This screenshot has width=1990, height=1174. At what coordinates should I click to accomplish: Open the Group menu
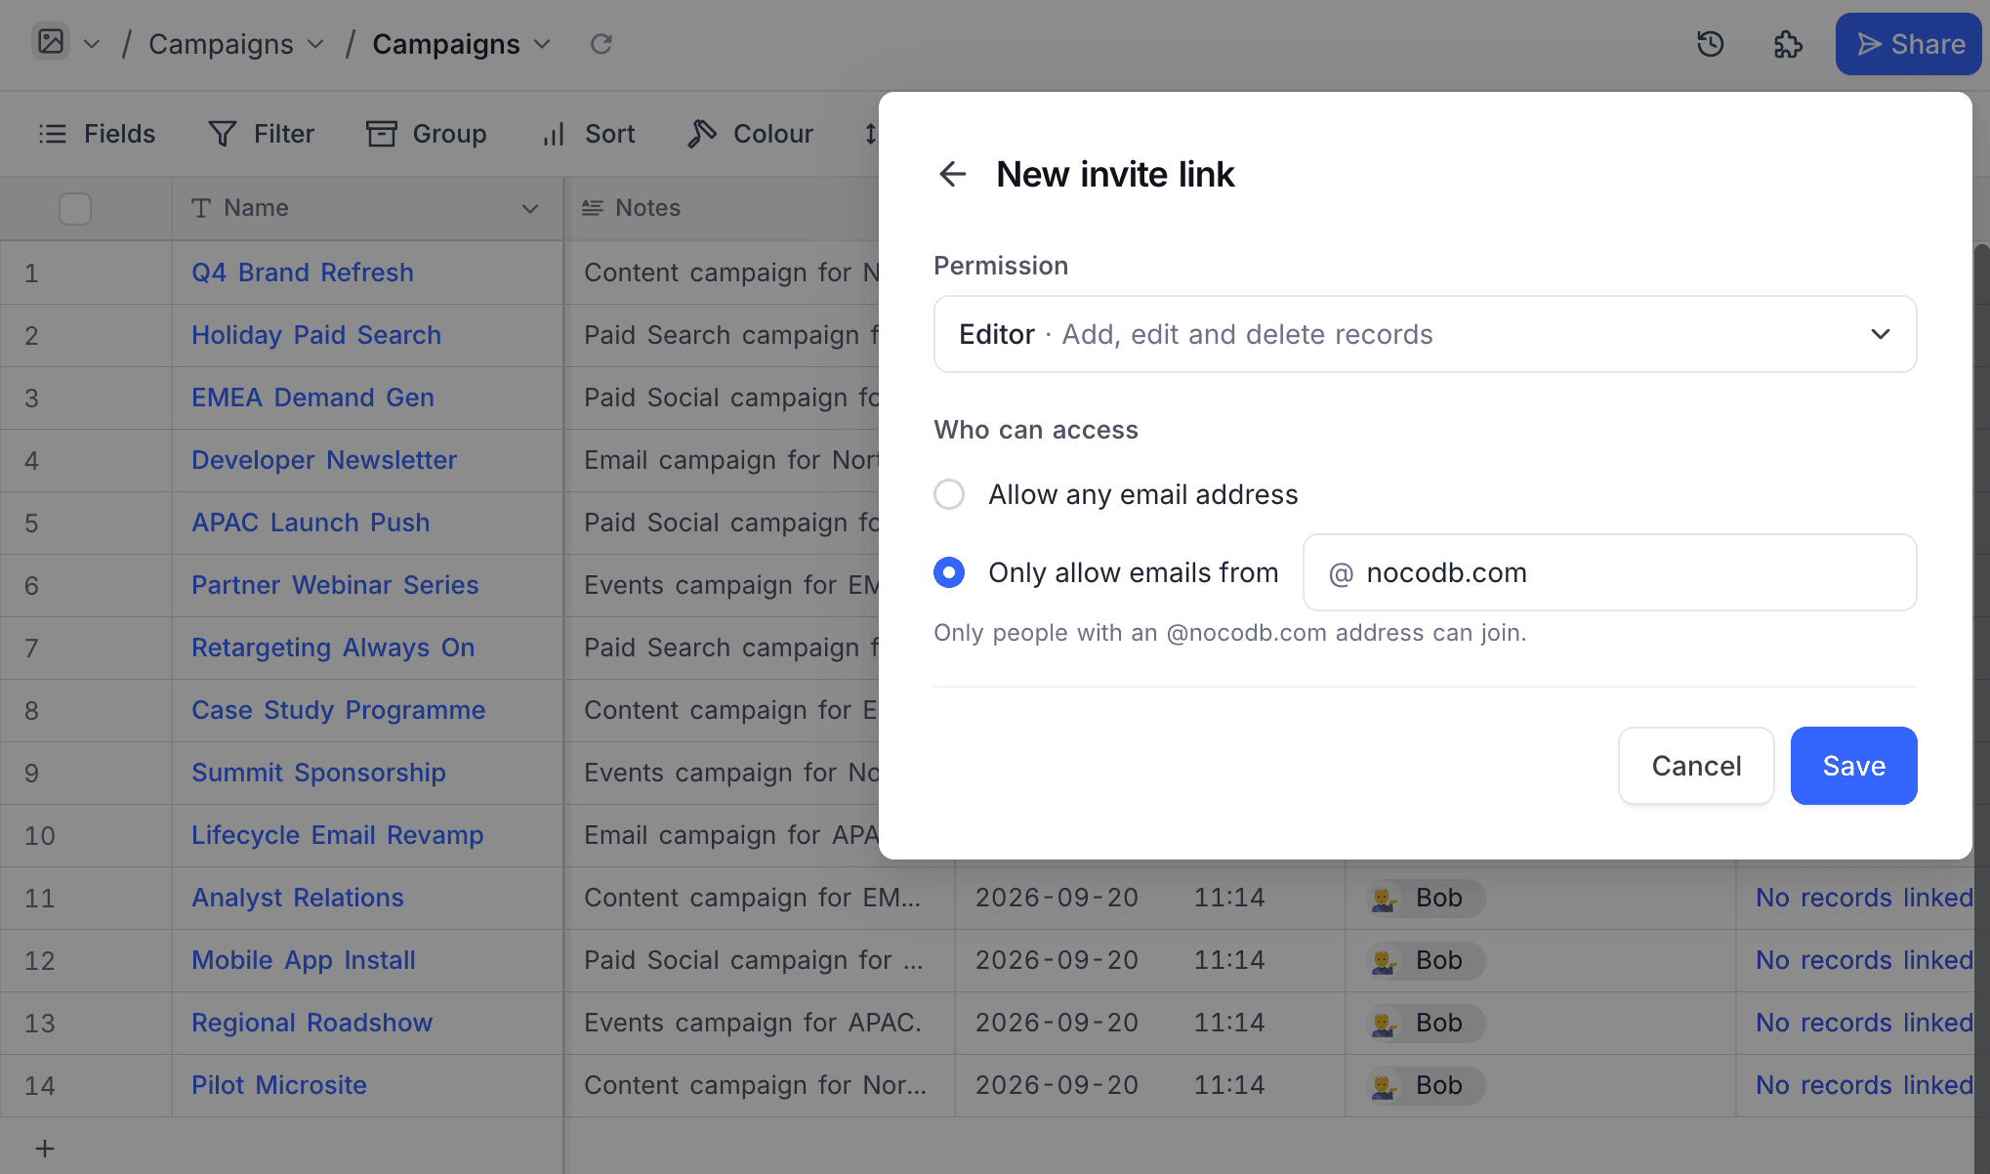pyautogui.click(x=427, y=134)
